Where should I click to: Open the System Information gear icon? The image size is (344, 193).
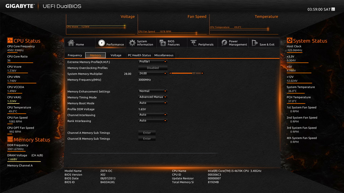point(132,43)
